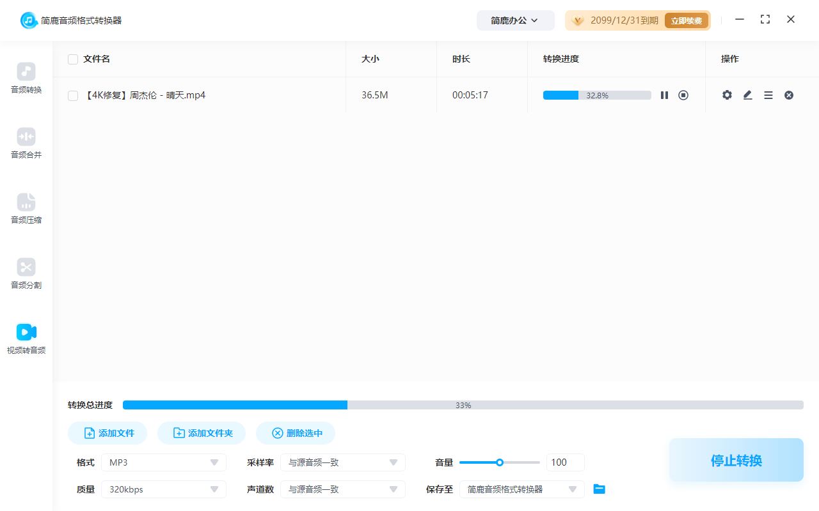Open the 格式 dropdown showing MP3
This screenshot has height=511, width=819.
point(163,462)
